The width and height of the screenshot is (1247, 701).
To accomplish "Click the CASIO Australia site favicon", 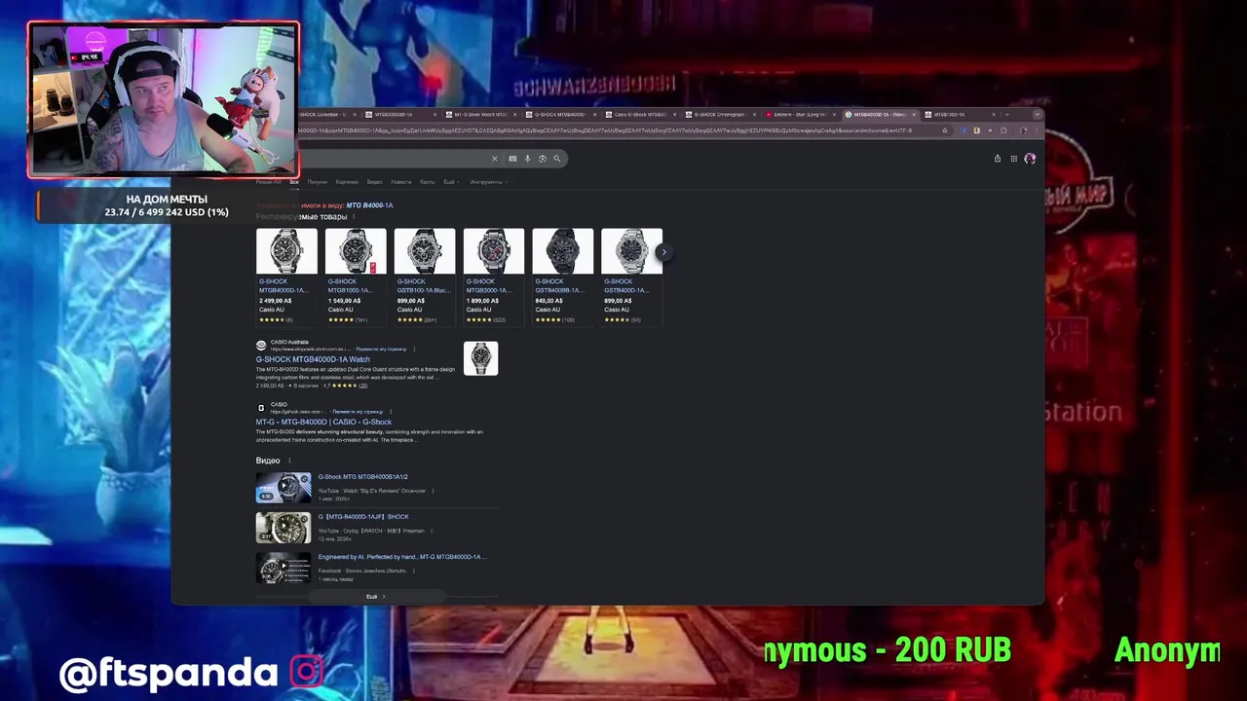I will [x=261, y=346].
